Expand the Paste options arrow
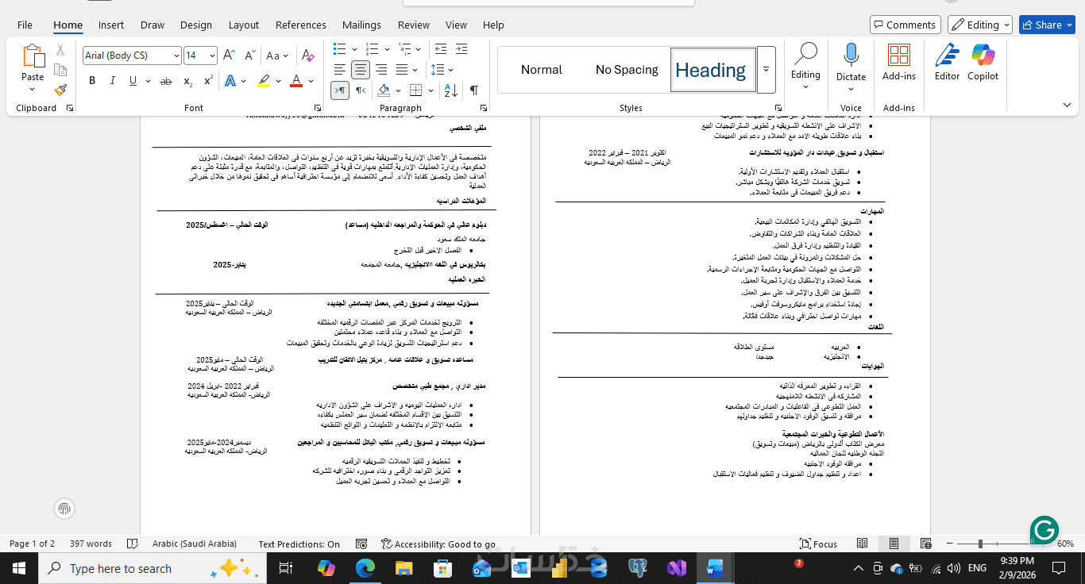Viewport: 1085px width, 584px height. pos(33,88)
